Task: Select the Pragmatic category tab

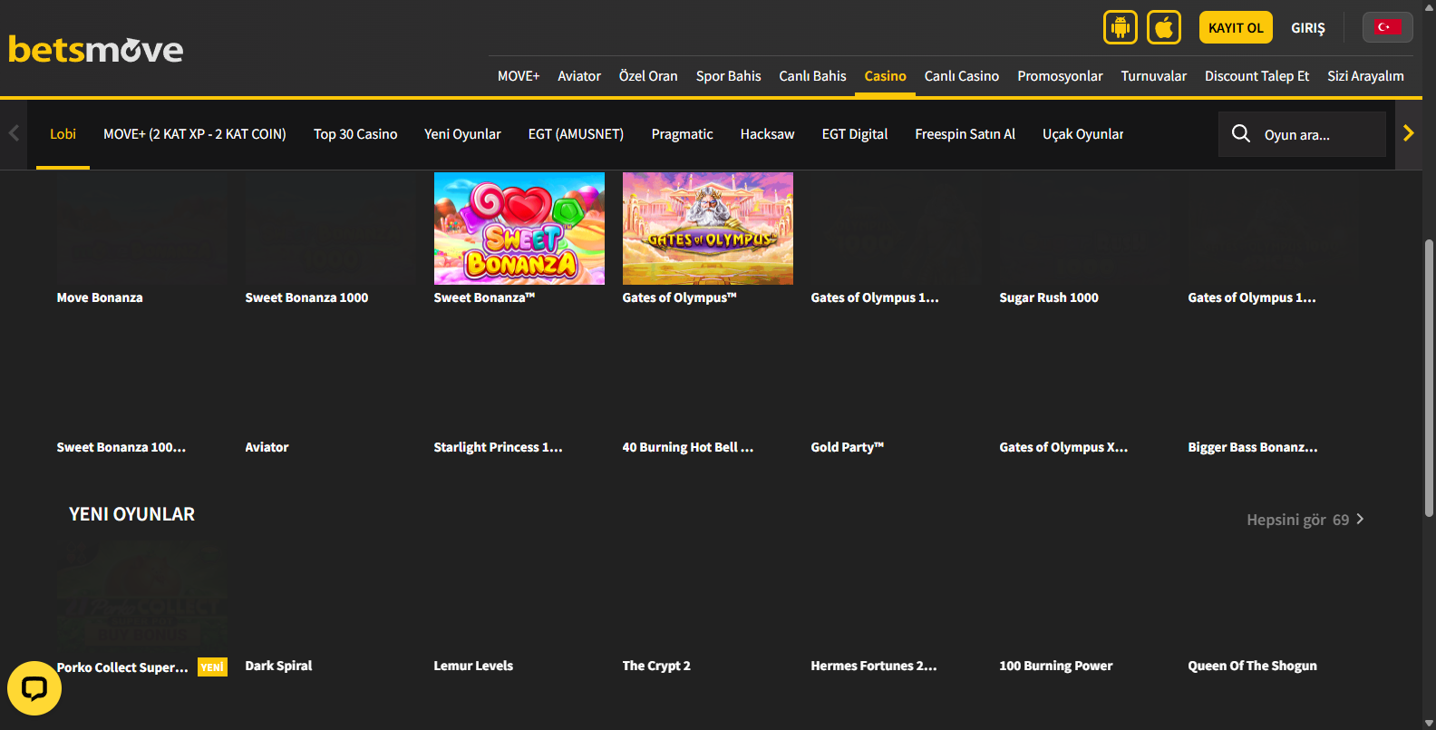Action: point(682,134)
